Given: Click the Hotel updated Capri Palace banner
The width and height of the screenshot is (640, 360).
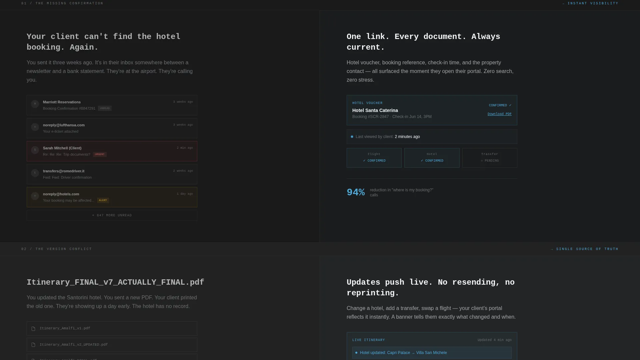Looking at the screenshot, I should click(432, 353).
